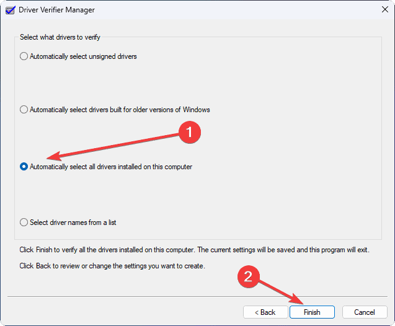395x326 pixels.
Task: Click the 'Driver Verifier Manager' title text
Action: coord(56,10)
